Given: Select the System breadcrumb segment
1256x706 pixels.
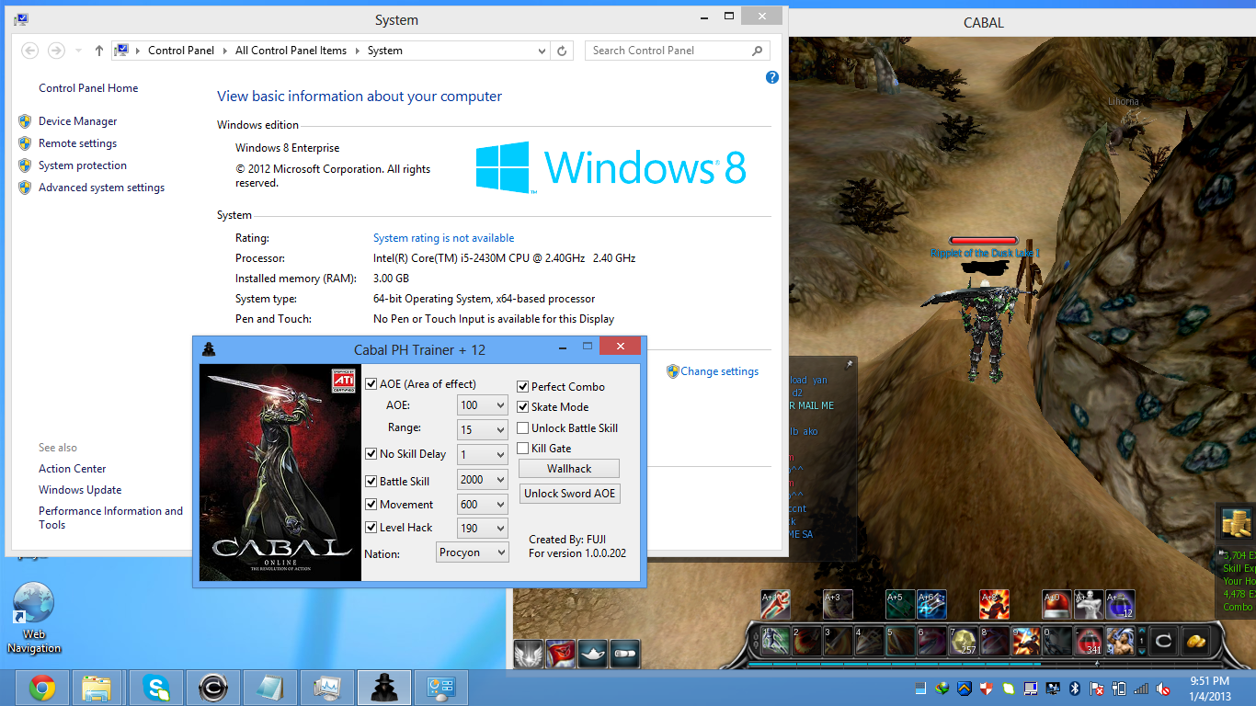Looking at the screenshot, I should coord(385,51).
